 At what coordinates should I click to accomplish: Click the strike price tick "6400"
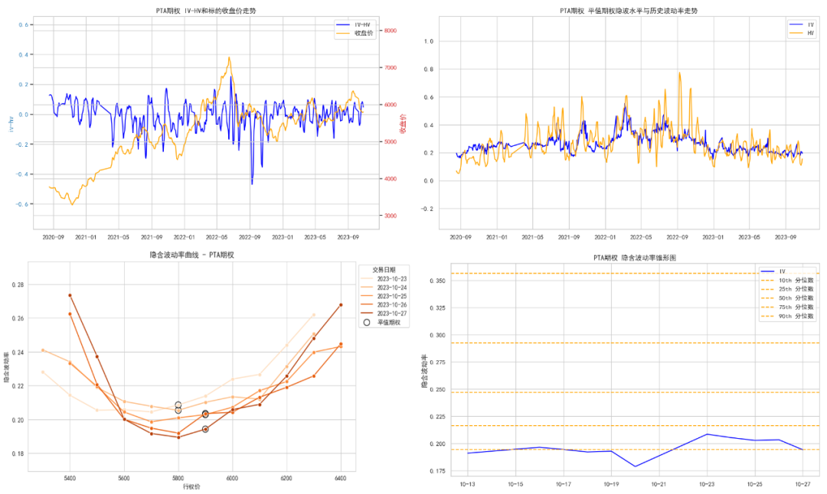341,479
